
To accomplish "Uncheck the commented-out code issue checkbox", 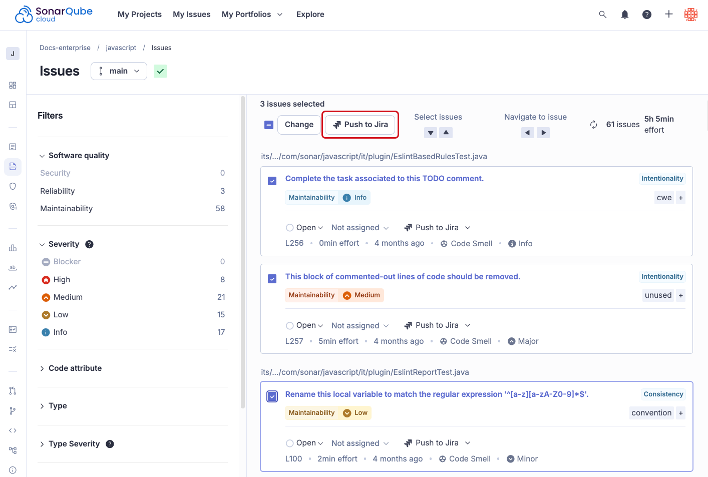I will [272, 279].
